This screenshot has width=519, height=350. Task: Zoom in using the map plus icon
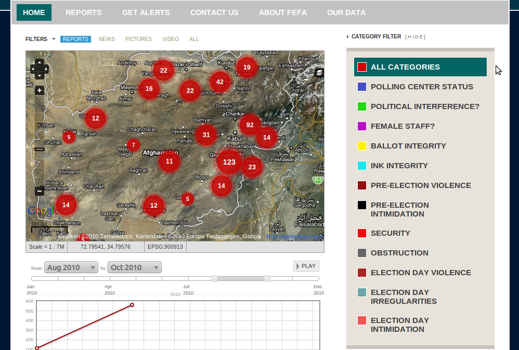[38, 90]
